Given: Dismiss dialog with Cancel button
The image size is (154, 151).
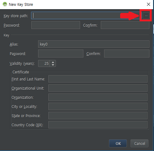Looking at the screenshot, I should click(140, 143).
